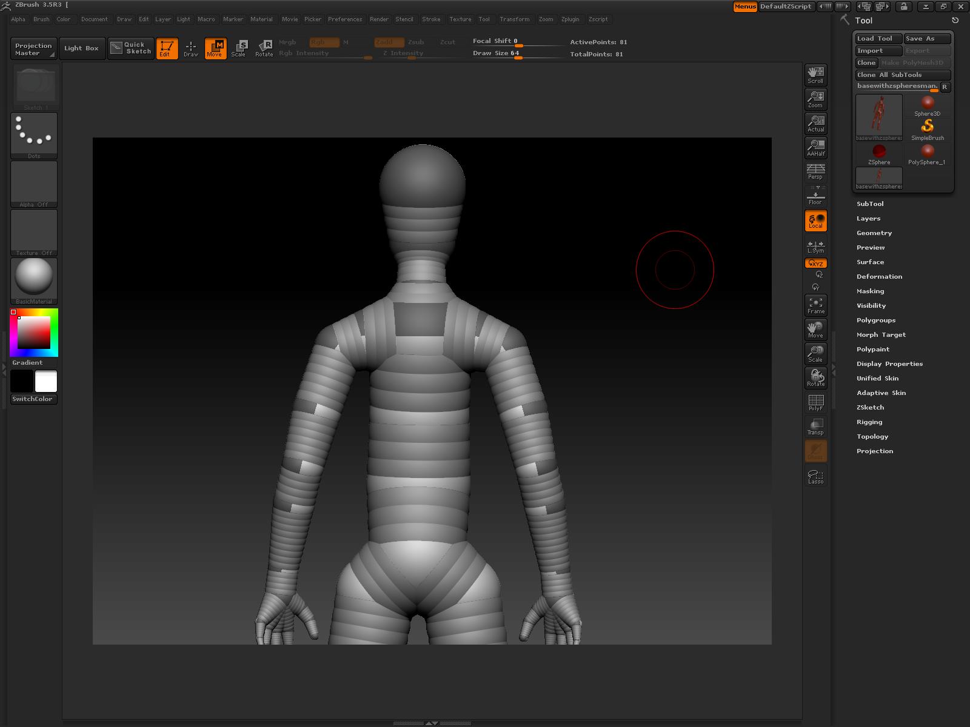Open the Light Box button
Screen dimensions: 970x727
[81, 48]
